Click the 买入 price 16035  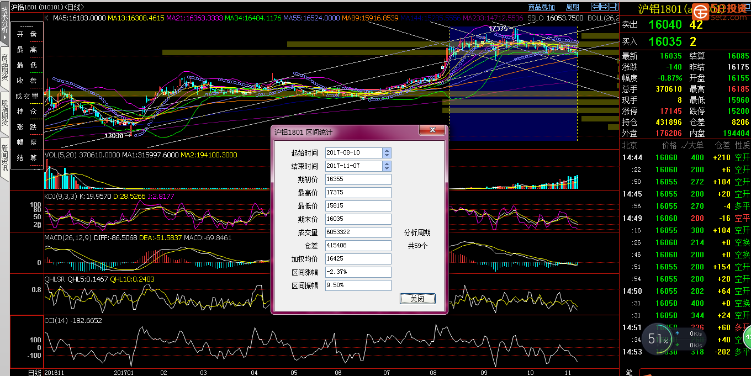click(x=665, y=42)
